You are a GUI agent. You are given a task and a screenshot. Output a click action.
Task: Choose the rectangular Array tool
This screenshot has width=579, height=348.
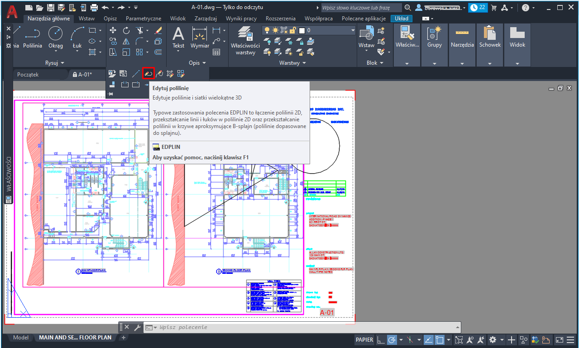point(139,52)
